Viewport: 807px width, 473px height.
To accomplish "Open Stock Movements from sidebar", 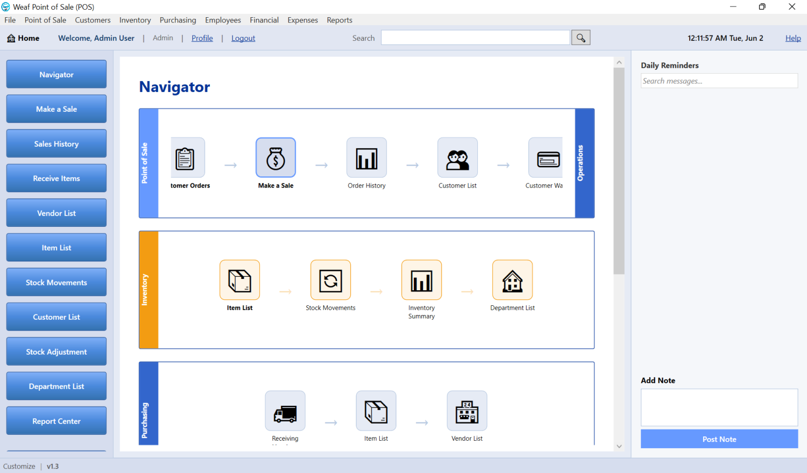I will coord(56,282).
